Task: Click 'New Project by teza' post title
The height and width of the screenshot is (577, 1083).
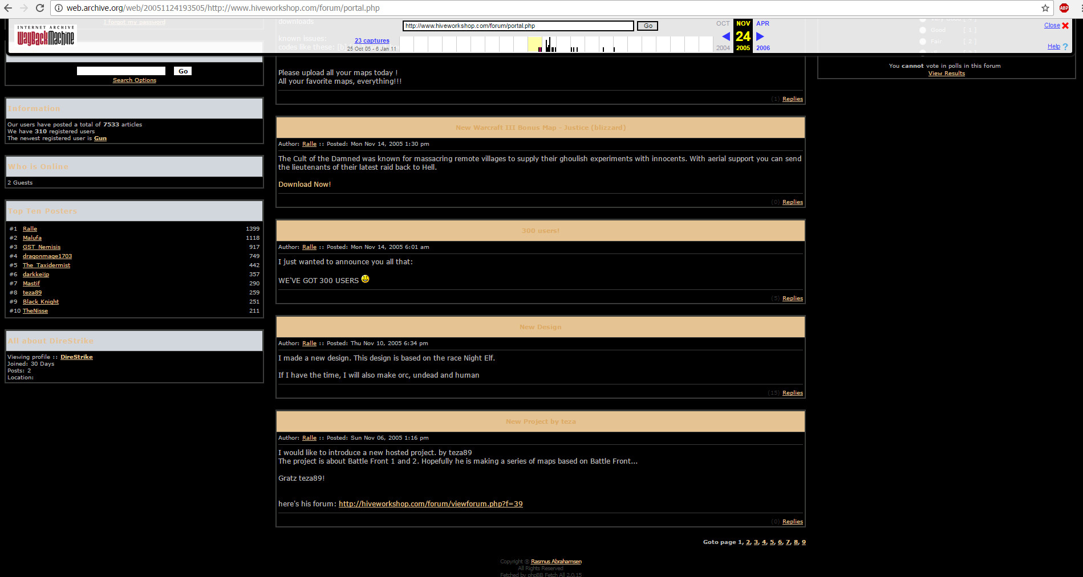Action: tap(541, 422)
